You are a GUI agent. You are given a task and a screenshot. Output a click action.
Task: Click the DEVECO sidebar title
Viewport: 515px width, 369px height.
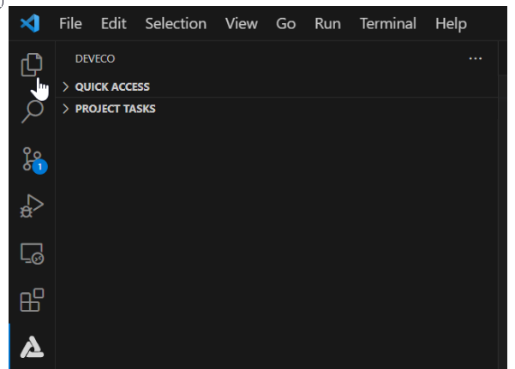pos(95,58)
